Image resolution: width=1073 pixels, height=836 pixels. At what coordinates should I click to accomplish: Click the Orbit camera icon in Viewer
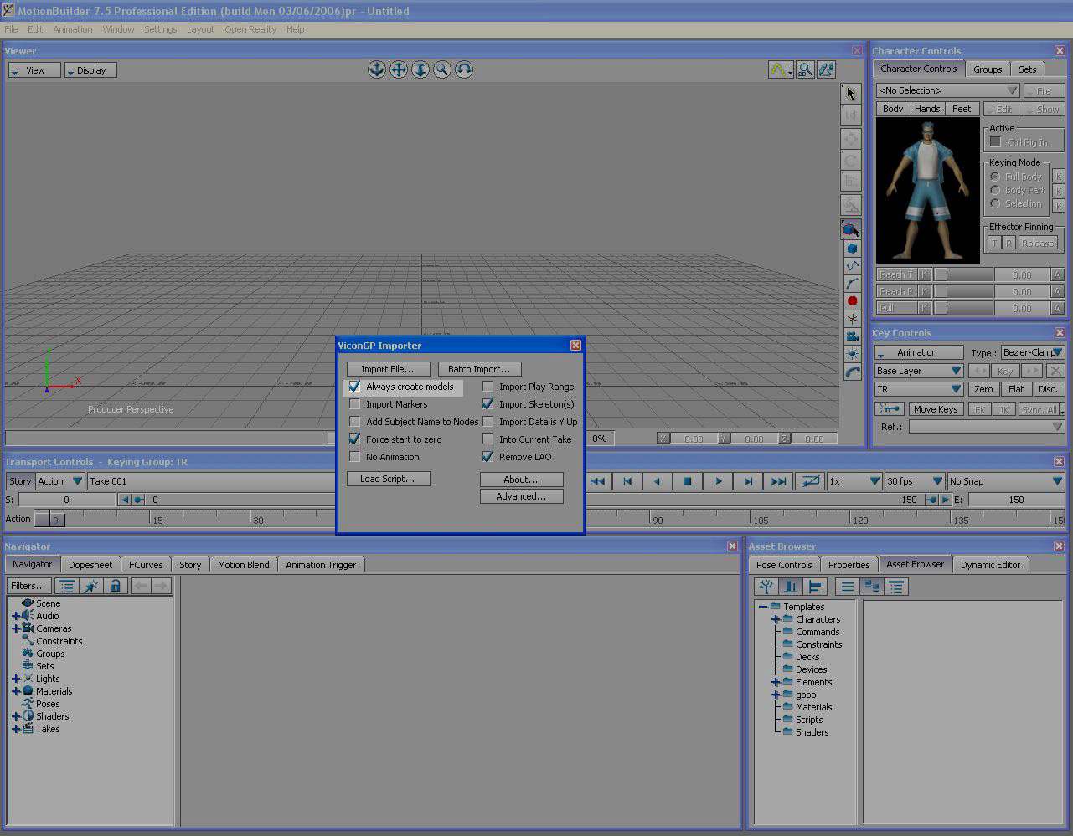[x=377, y=69]
